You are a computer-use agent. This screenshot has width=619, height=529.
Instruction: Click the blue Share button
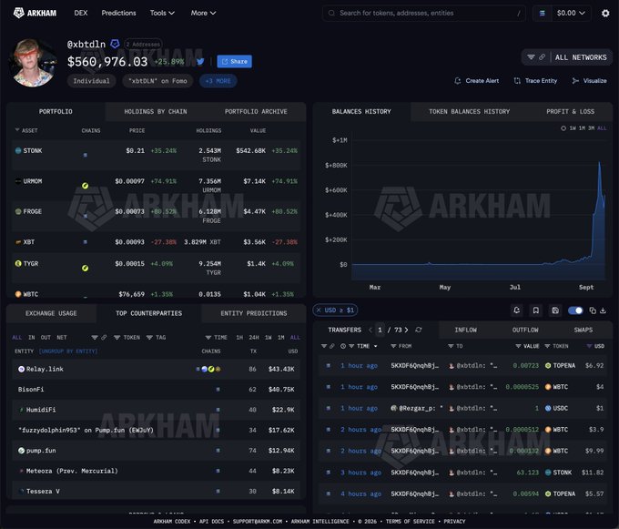tap(235, 62)
